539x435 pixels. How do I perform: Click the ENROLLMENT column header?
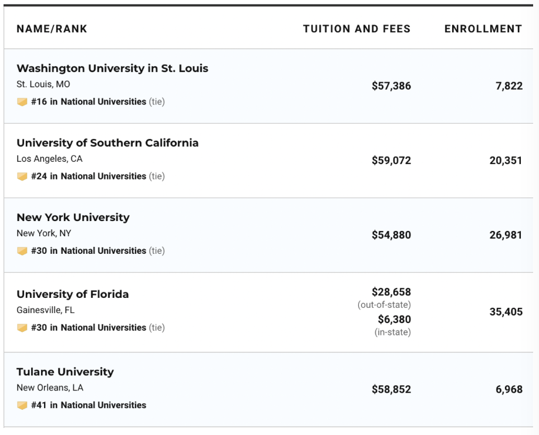click(x=483, y=29)
